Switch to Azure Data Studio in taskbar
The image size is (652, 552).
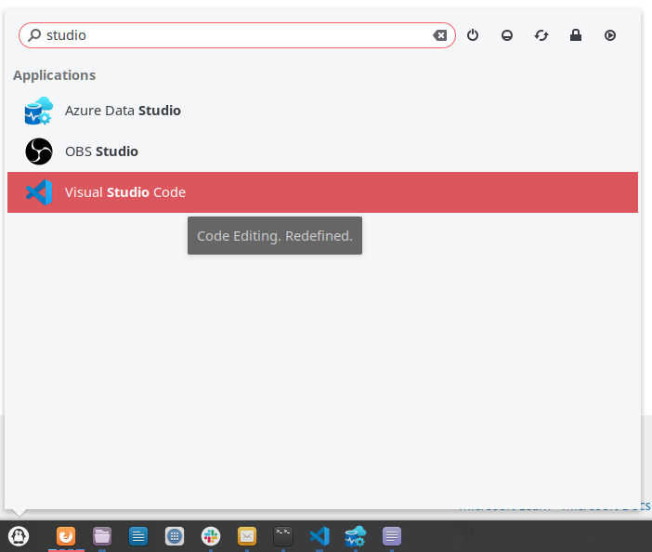click(x=356, y=536)
